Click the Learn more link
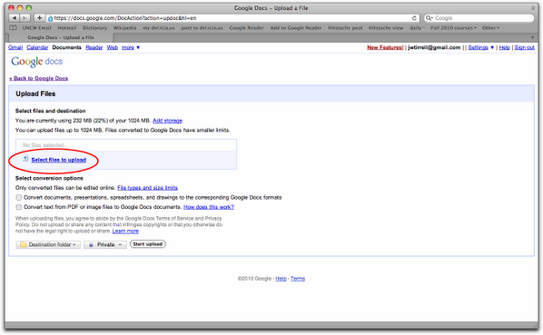543x335 pixels. [x=125, y=231]
